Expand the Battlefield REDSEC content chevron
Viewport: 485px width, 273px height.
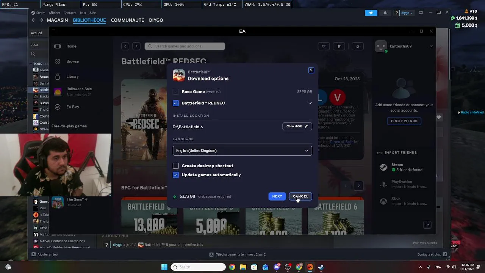coord(310,103)
